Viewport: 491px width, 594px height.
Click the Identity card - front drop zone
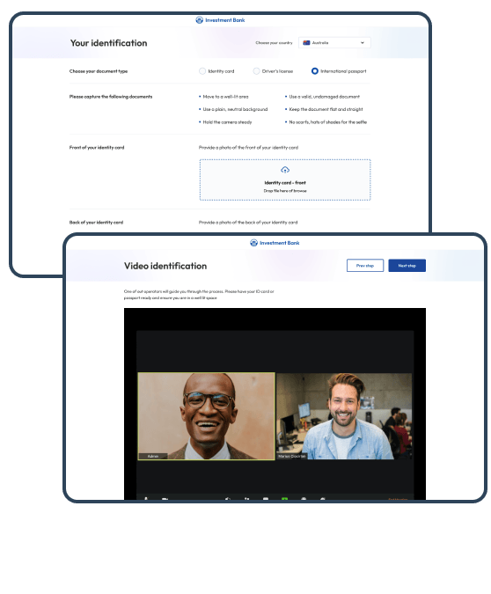(285, 180)
